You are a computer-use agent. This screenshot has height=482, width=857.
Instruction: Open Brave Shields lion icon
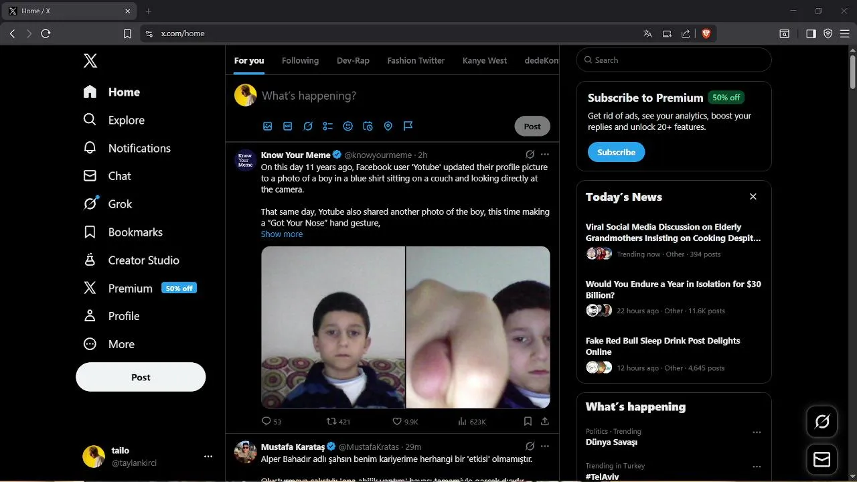click(706, 33)
